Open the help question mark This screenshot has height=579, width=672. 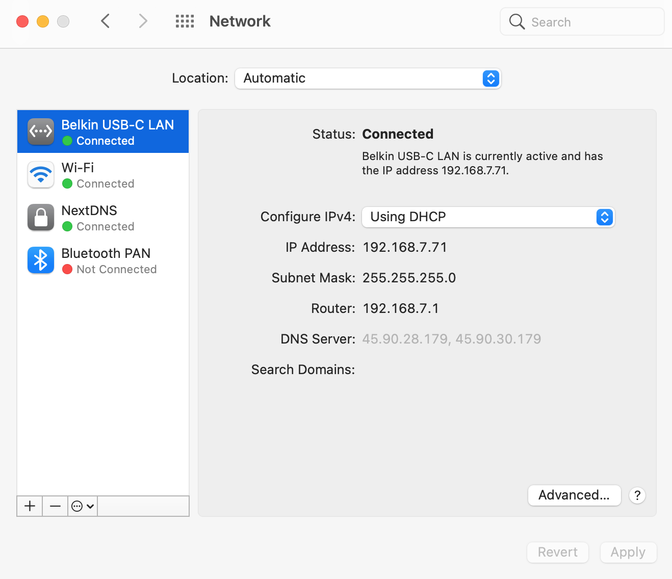637,495
